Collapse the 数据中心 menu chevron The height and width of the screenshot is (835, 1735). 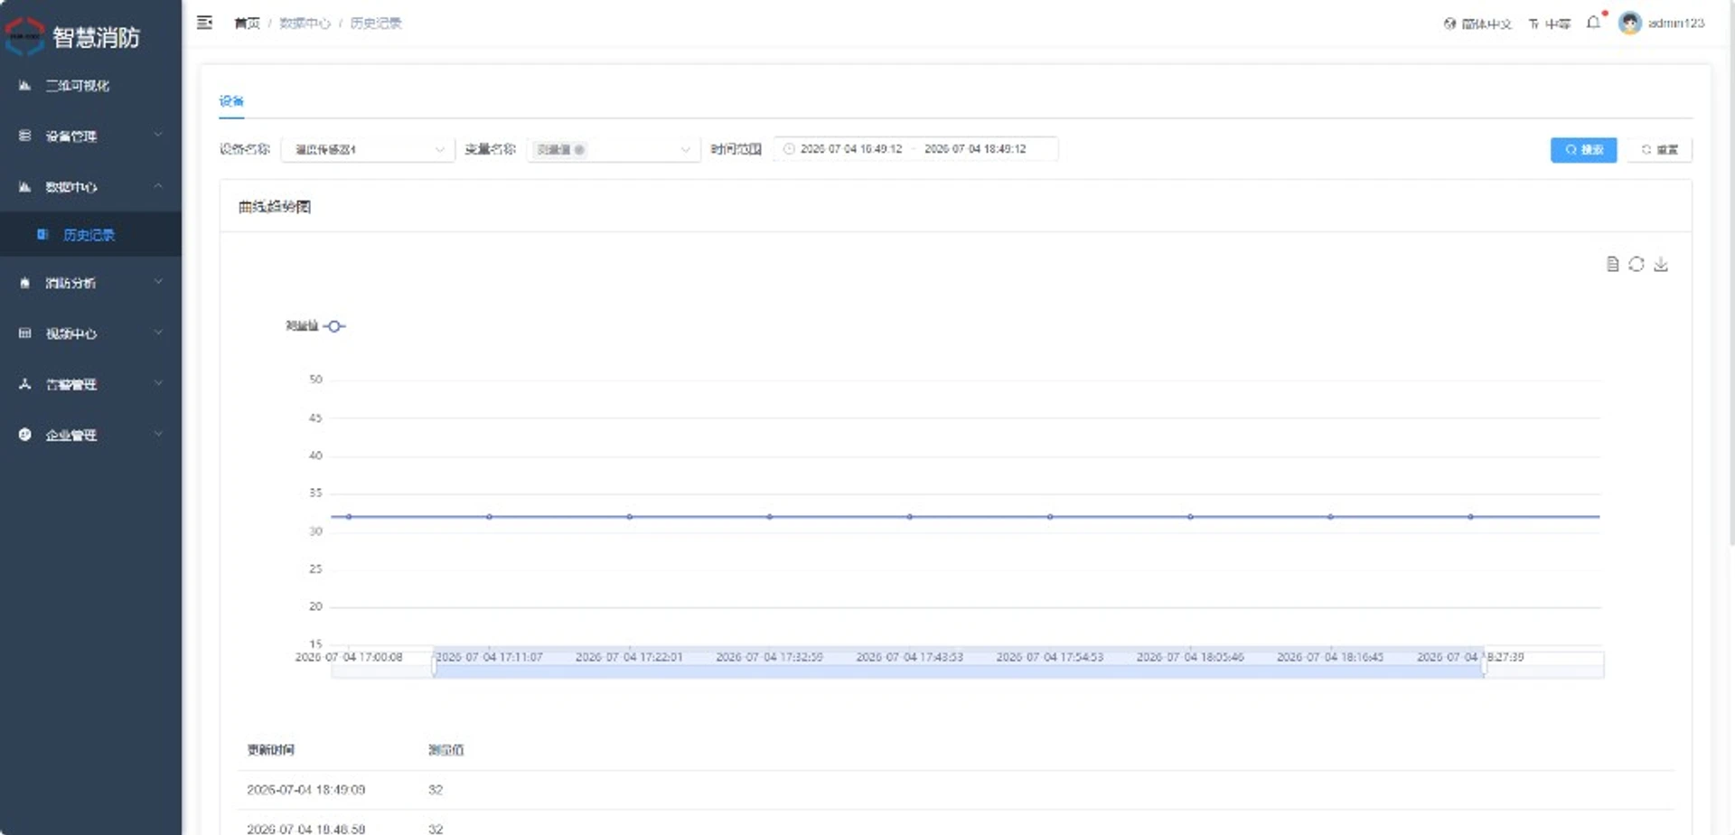[x=158, y=186]
